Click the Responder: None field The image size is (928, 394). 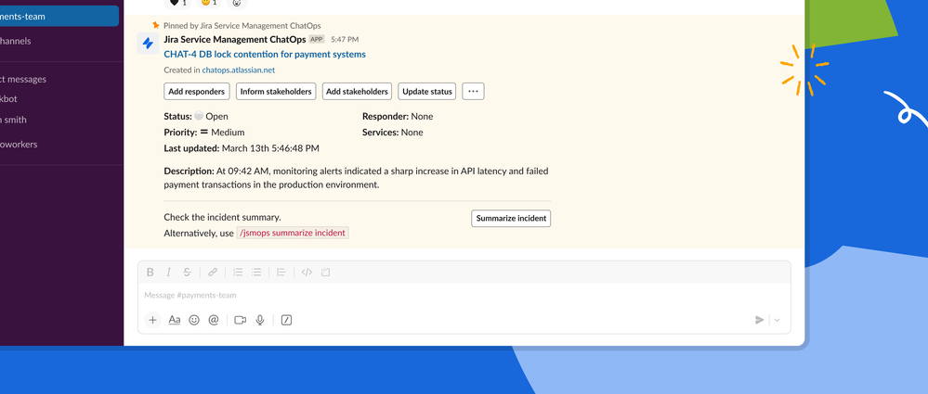tap(398, 117)
